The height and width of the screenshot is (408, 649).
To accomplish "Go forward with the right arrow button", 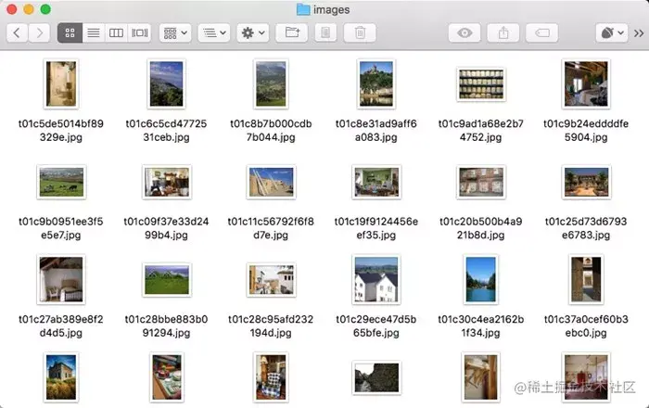I will pyautogui.click(x=39, y=32).
